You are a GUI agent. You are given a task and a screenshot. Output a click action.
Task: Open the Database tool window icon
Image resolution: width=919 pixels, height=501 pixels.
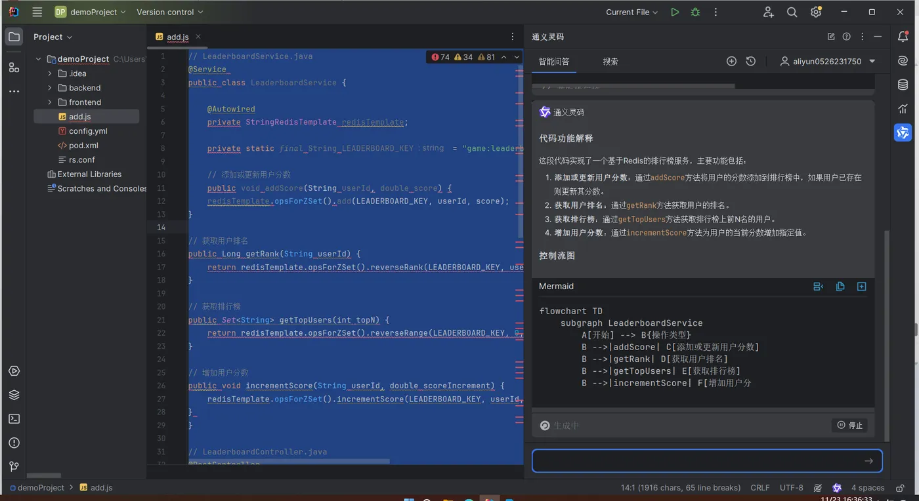pyautogui.click(x=903, y=85)
